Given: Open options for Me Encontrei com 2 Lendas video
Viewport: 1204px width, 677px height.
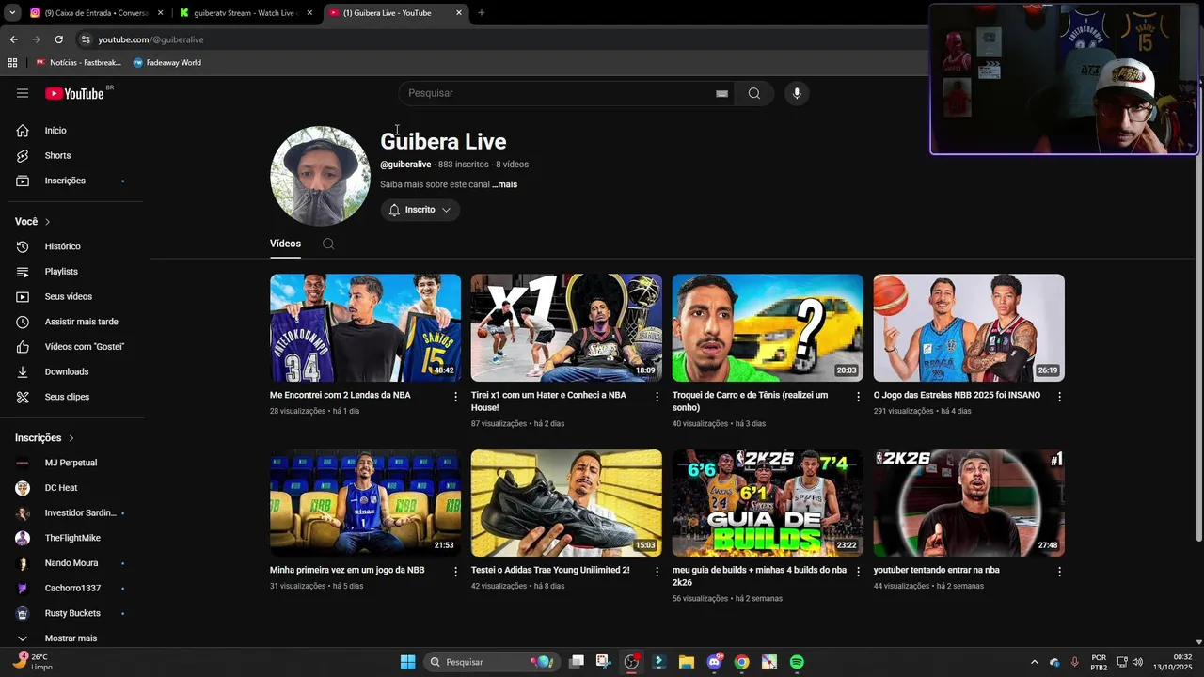Looking at the screenshot, I should click(456, 397).
